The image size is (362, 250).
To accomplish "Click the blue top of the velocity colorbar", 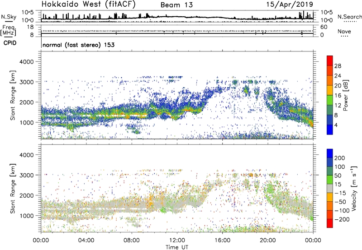I will click(x=330, y=153).
